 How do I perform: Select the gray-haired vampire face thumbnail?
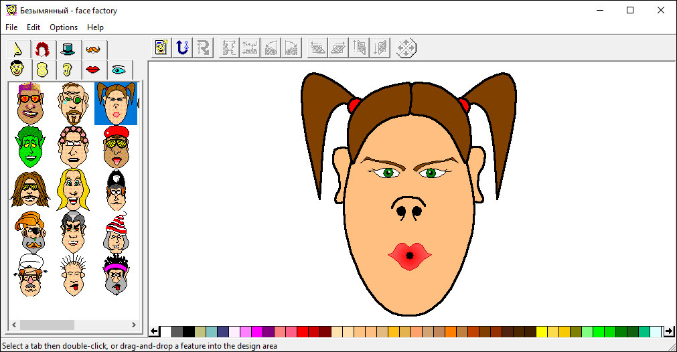(73, 232)
